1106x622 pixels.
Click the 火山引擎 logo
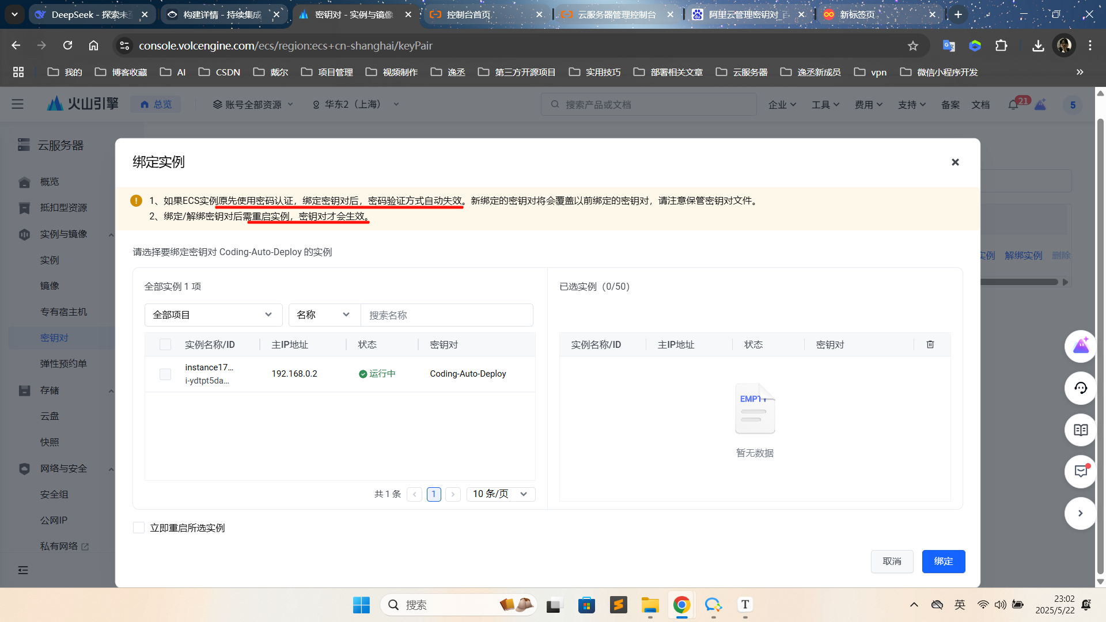(x=83, y=104)
